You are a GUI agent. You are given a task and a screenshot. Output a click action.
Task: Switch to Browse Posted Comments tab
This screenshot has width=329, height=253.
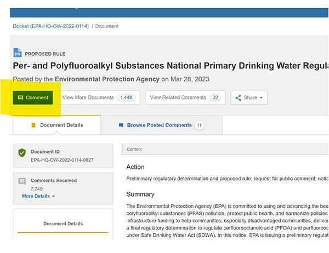[162, 125]
